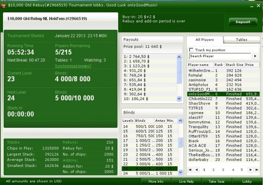
Task: Select player xqzmee row
Action: click(223, 113)
